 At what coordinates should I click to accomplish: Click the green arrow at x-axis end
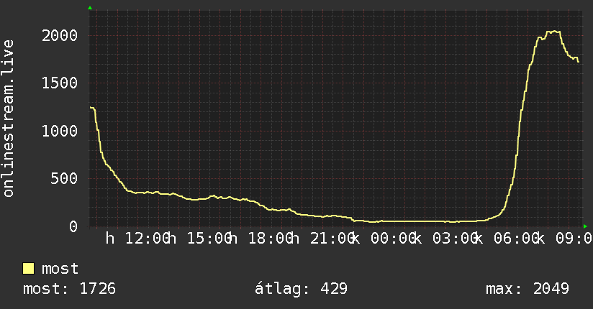(585, 226)
